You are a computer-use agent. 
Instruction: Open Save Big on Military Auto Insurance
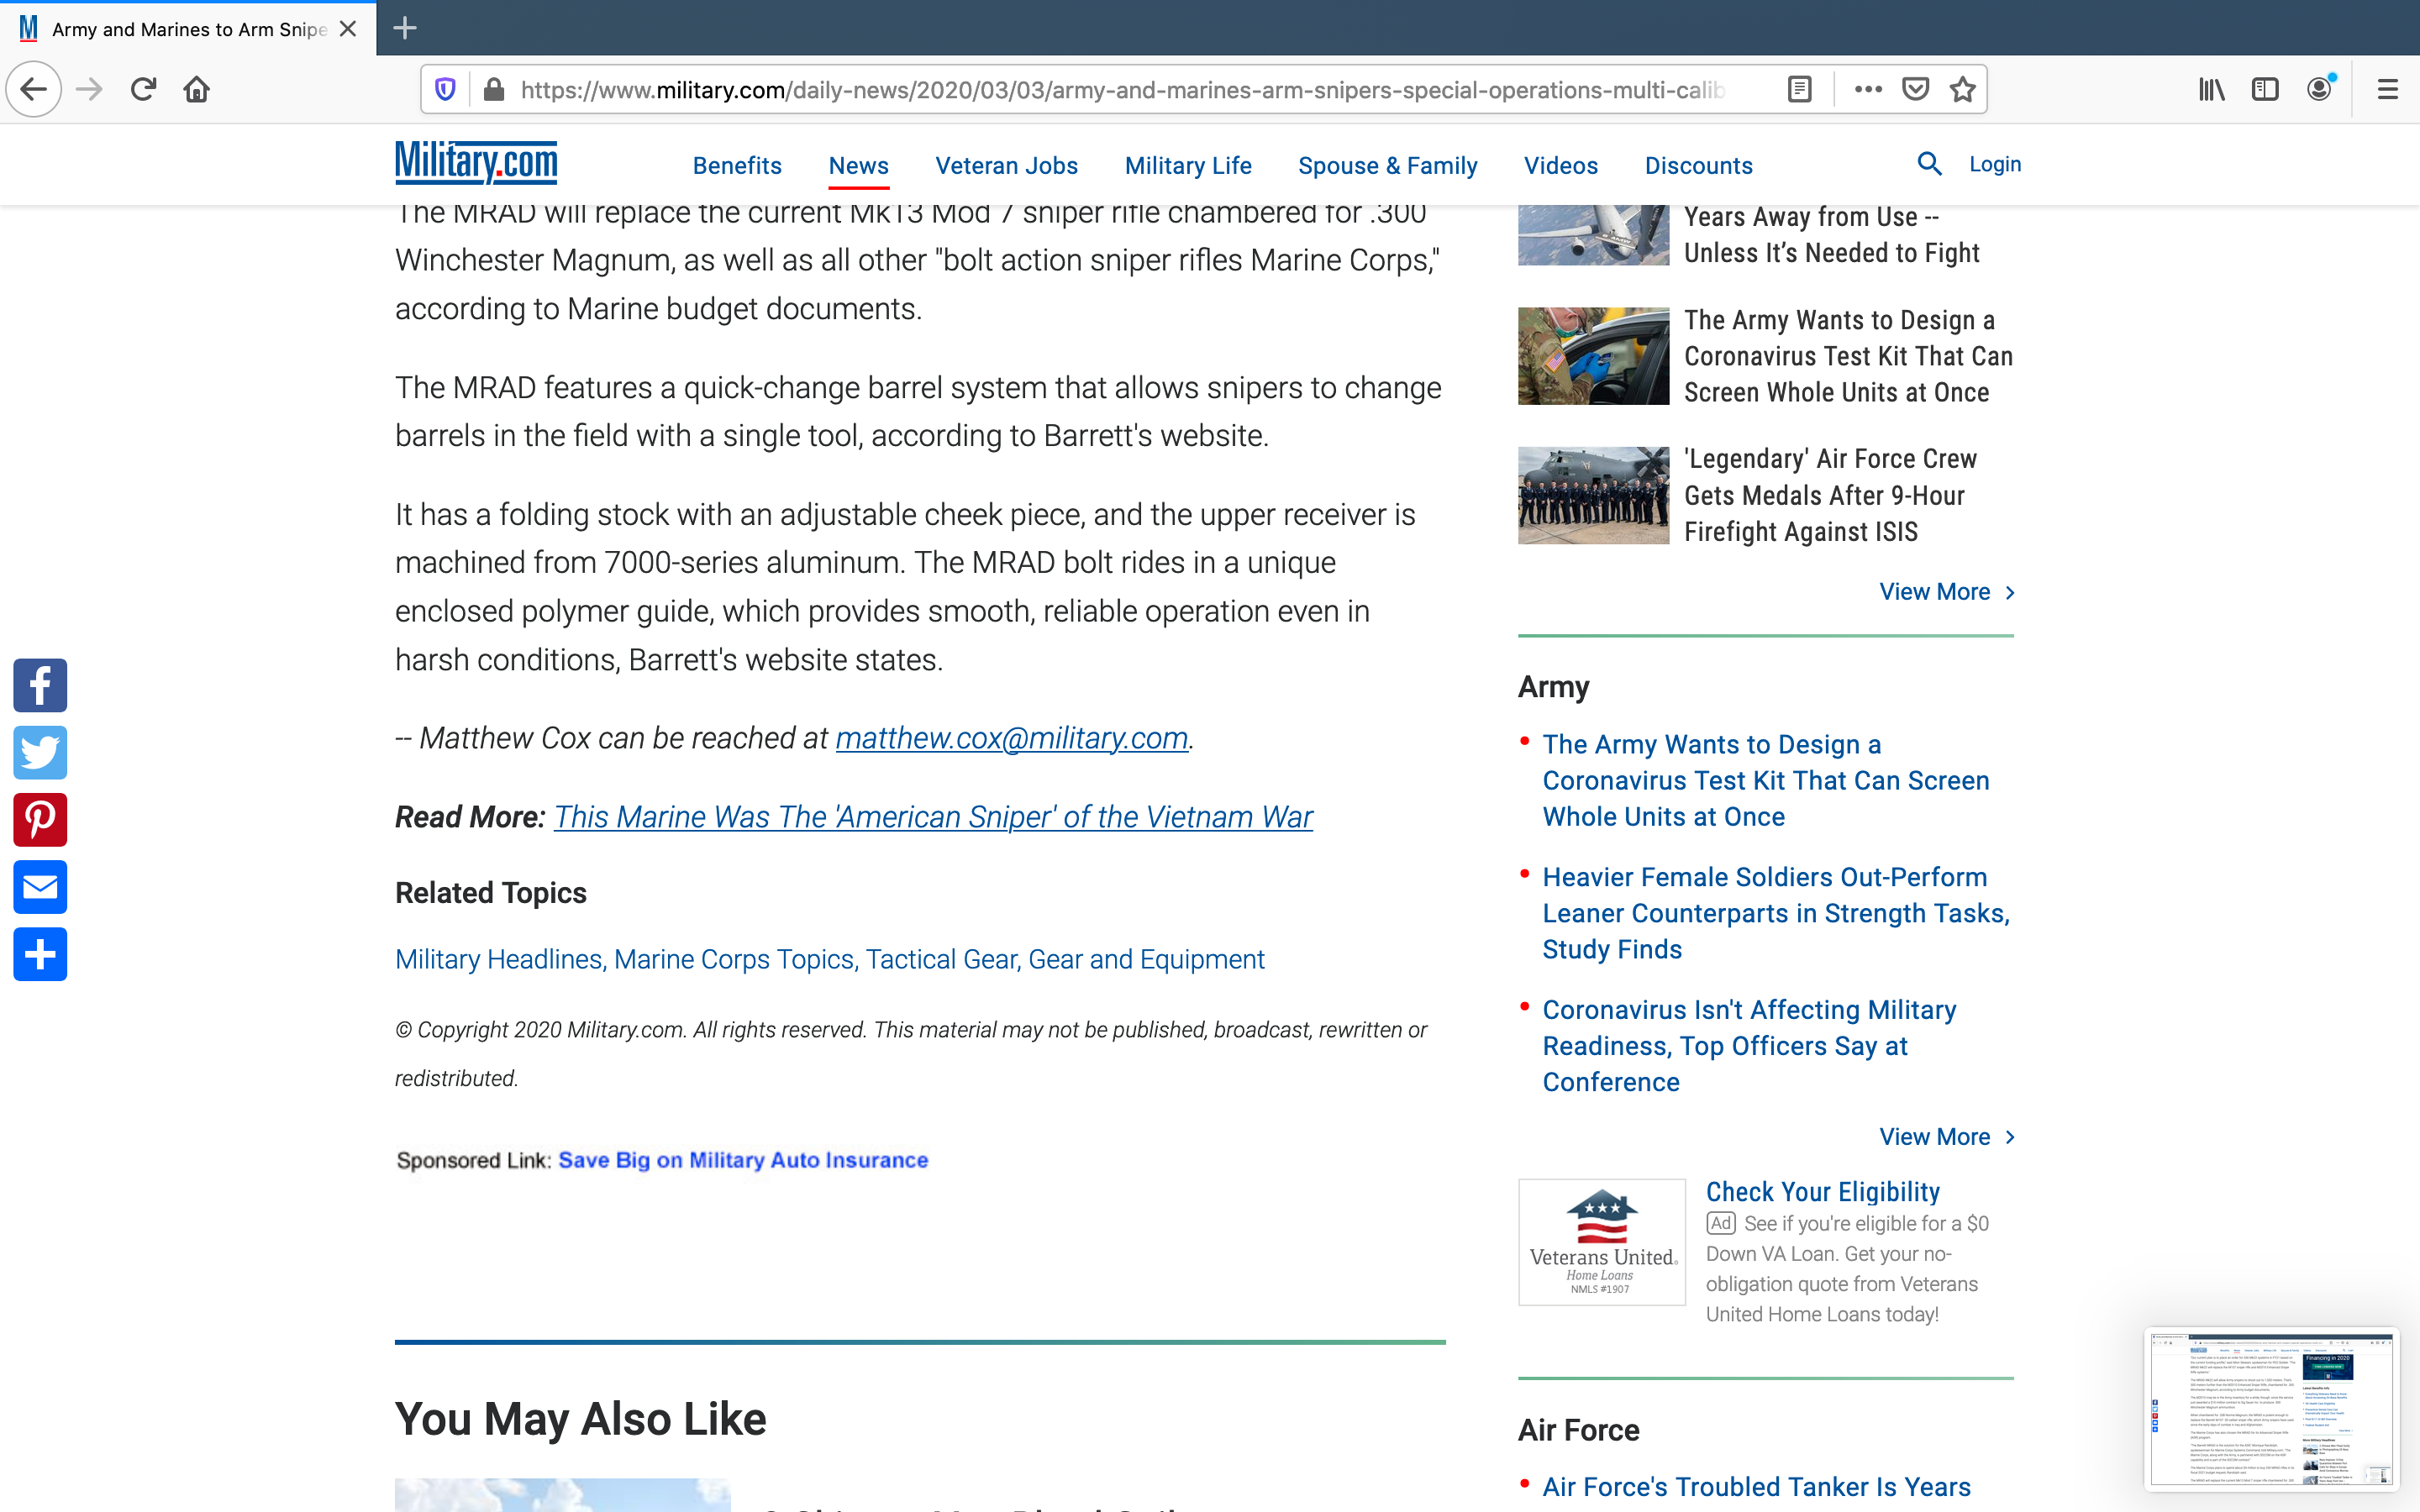tap(743, 1160)
